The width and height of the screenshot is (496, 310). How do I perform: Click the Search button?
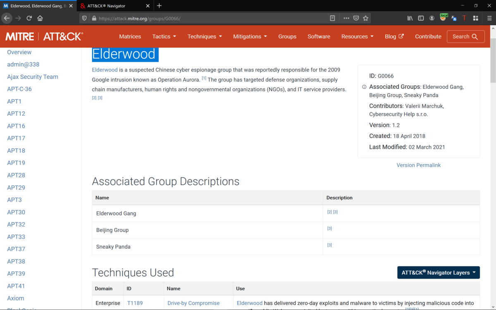click(466, 36)
